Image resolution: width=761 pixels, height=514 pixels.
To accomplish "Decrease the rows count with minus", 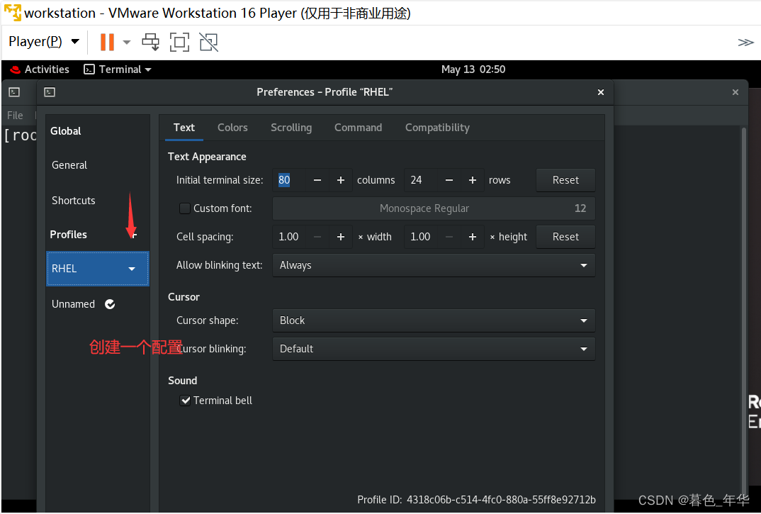I will 449,180.
